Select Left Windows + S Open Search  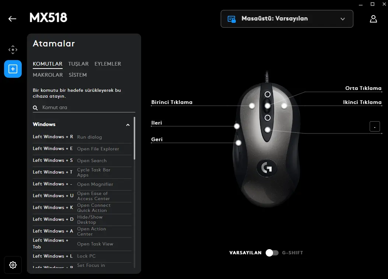[x=82, y=160]
